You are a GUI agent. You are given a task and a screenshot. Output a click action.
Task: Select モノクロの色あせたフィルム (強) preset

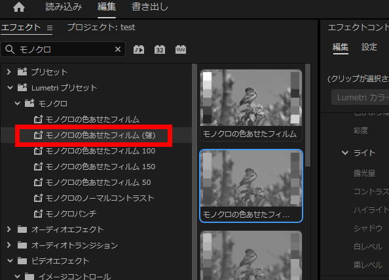tap(100, 135)
